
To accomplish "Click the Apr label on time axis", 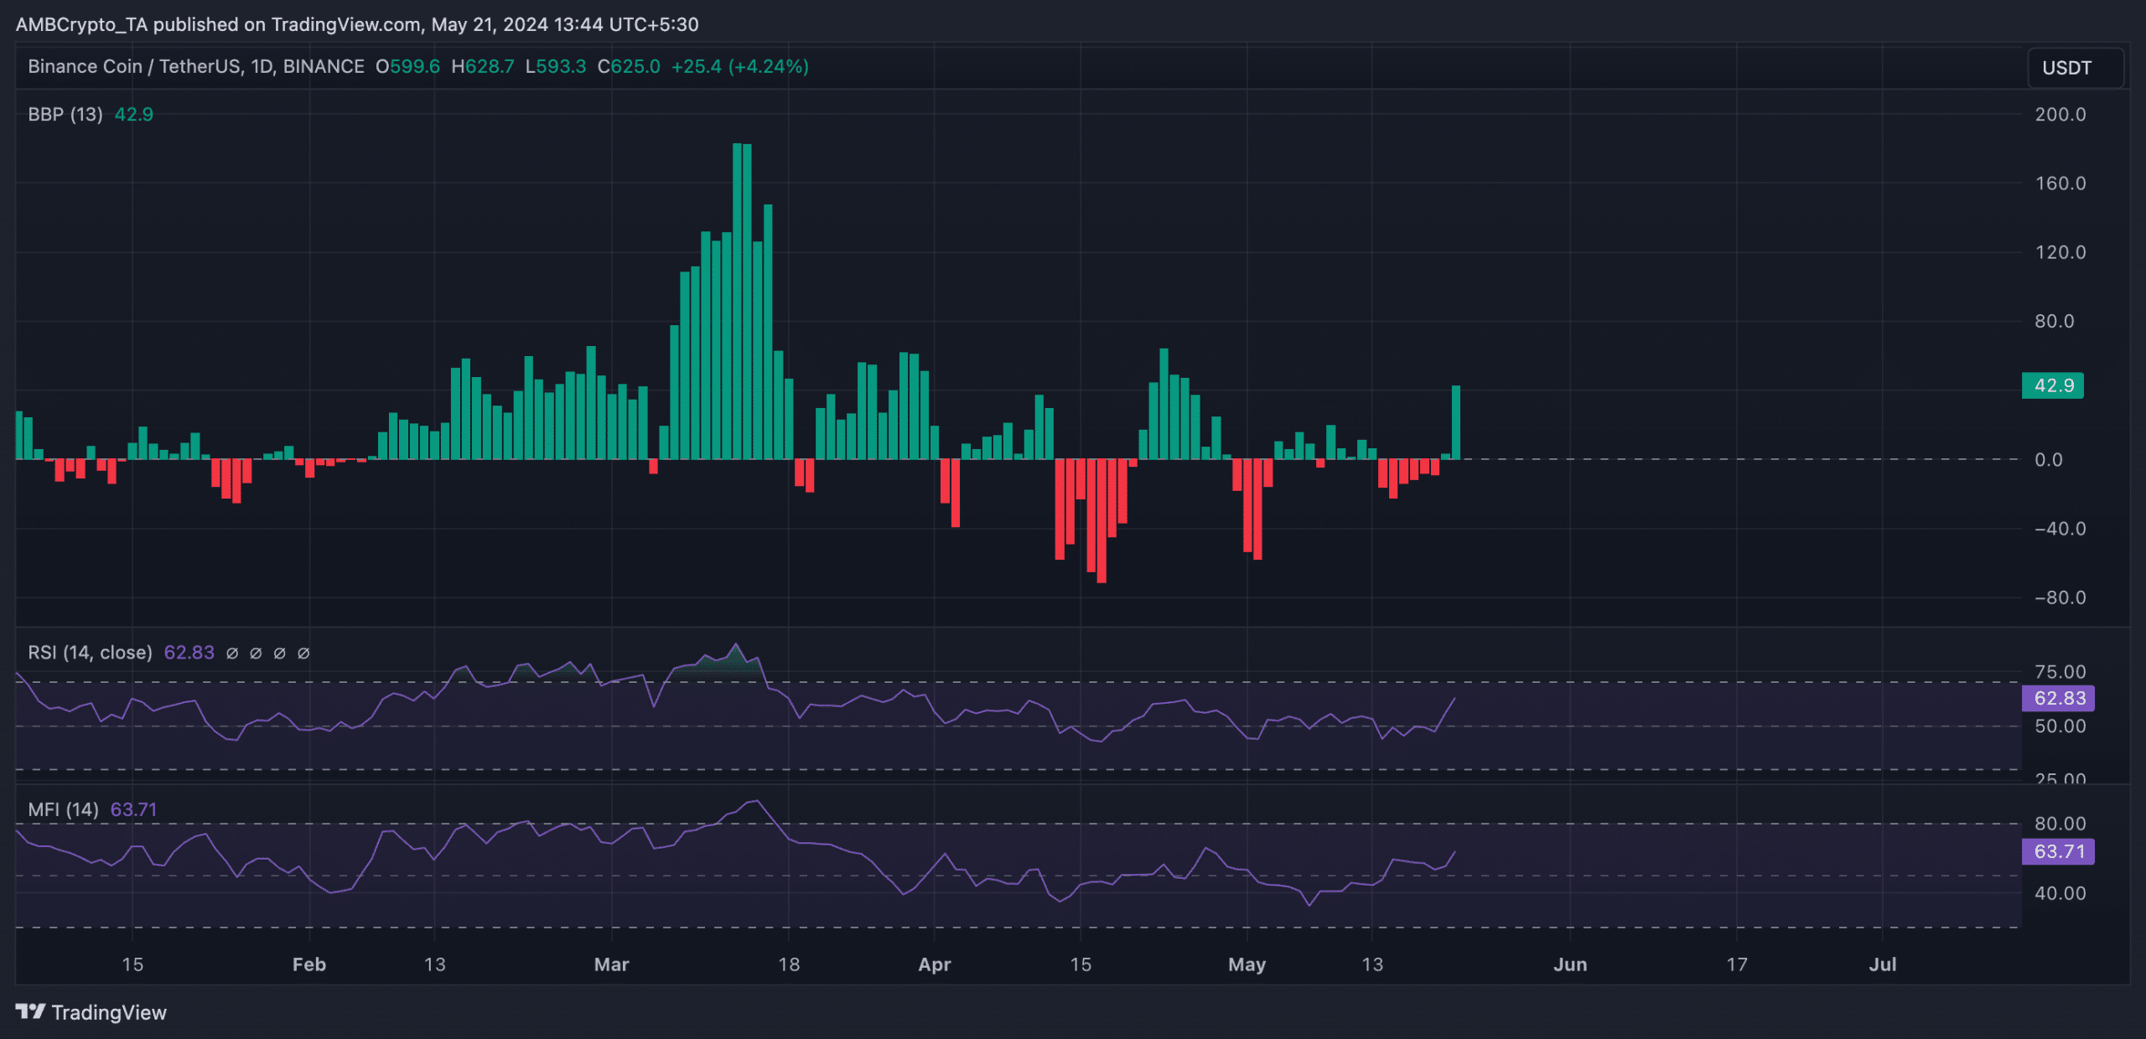I will coord(935,964).
